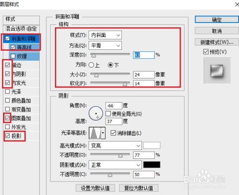Click the 确定 button
Screen dimensions: 239x195
point(217,20)
